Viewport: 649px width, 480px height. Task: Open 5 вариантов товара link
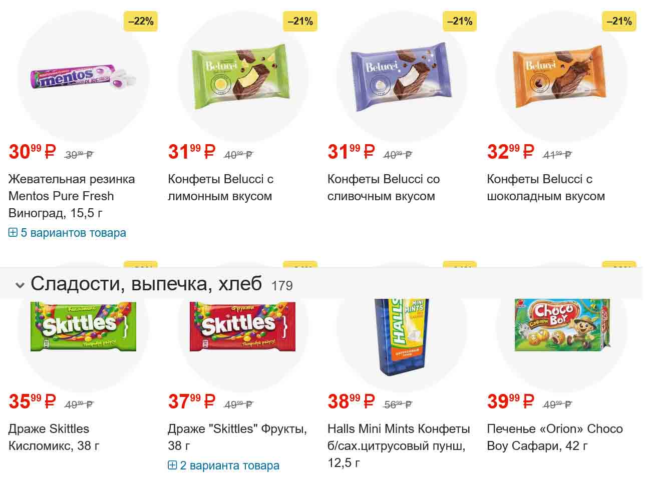73,233
